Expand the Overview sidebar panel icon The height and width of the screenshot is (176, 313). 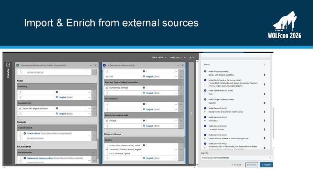8,65
